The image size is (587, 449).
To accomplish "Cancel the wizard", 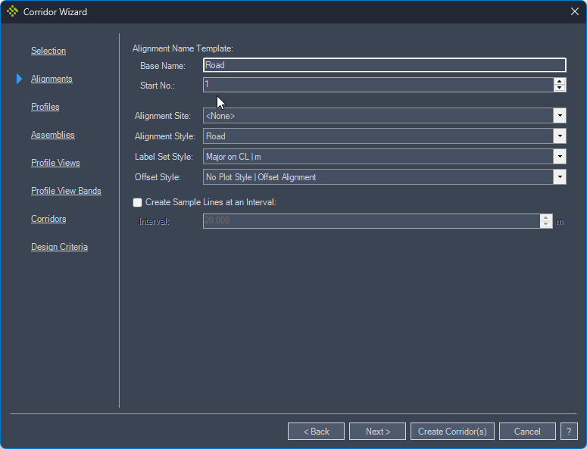I will [x=527, y=432].
